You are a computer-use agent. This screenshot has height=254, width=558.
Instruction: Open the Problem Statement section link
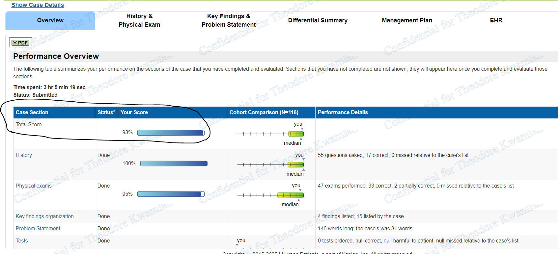click(38, 228)
